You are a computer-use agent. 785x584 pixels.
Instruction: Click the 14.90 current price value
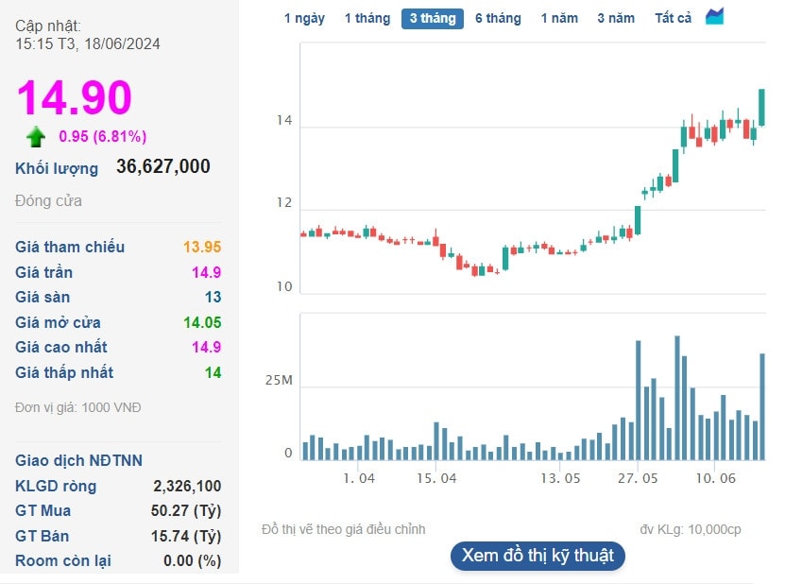(74, 97)
